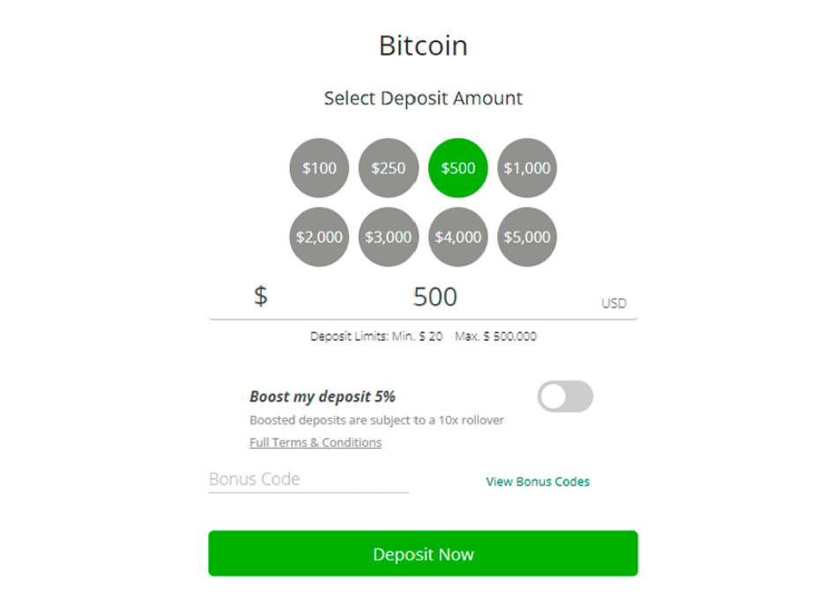Select the $1,000 deposit option
This screenshot has height=594, width=825.
coord(527,168)
